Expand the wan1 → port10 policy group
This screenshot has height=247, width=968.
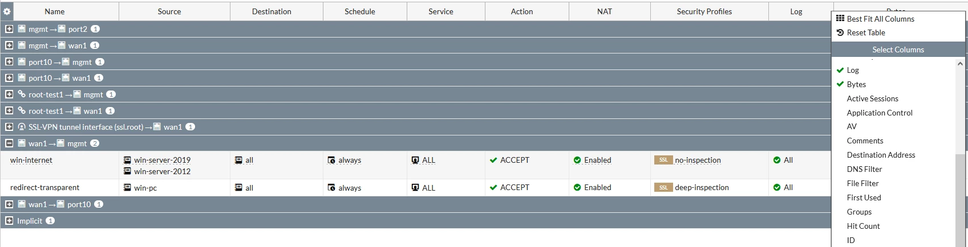(9, 204)
